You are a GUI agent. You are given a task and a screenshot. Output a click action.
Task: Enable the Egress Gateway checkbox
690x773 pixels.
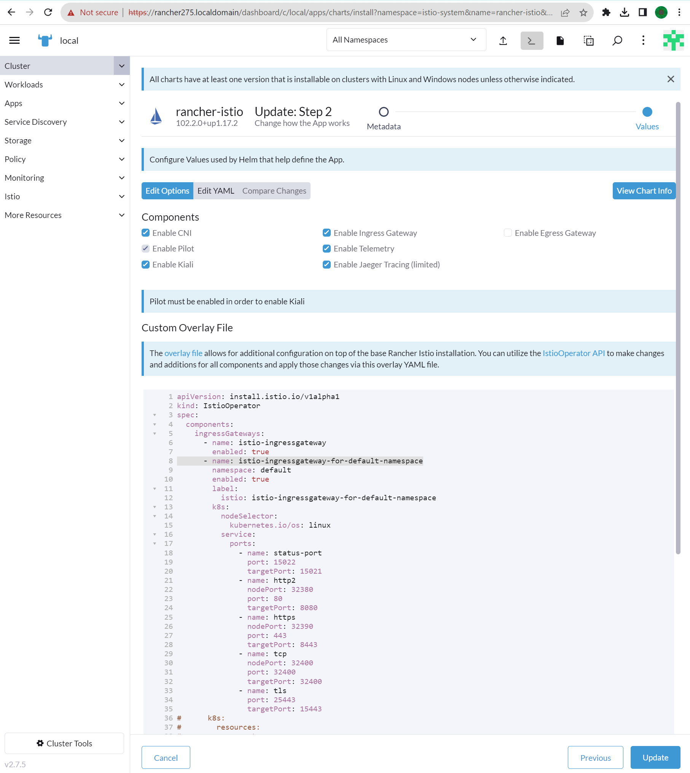pos(508,233)
